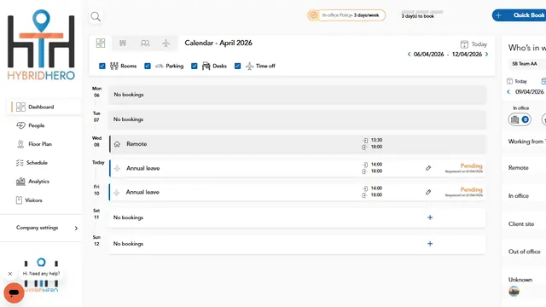Click the calendar Today icon
This screenshot has height=307, width=546.
tap(464, 44)
